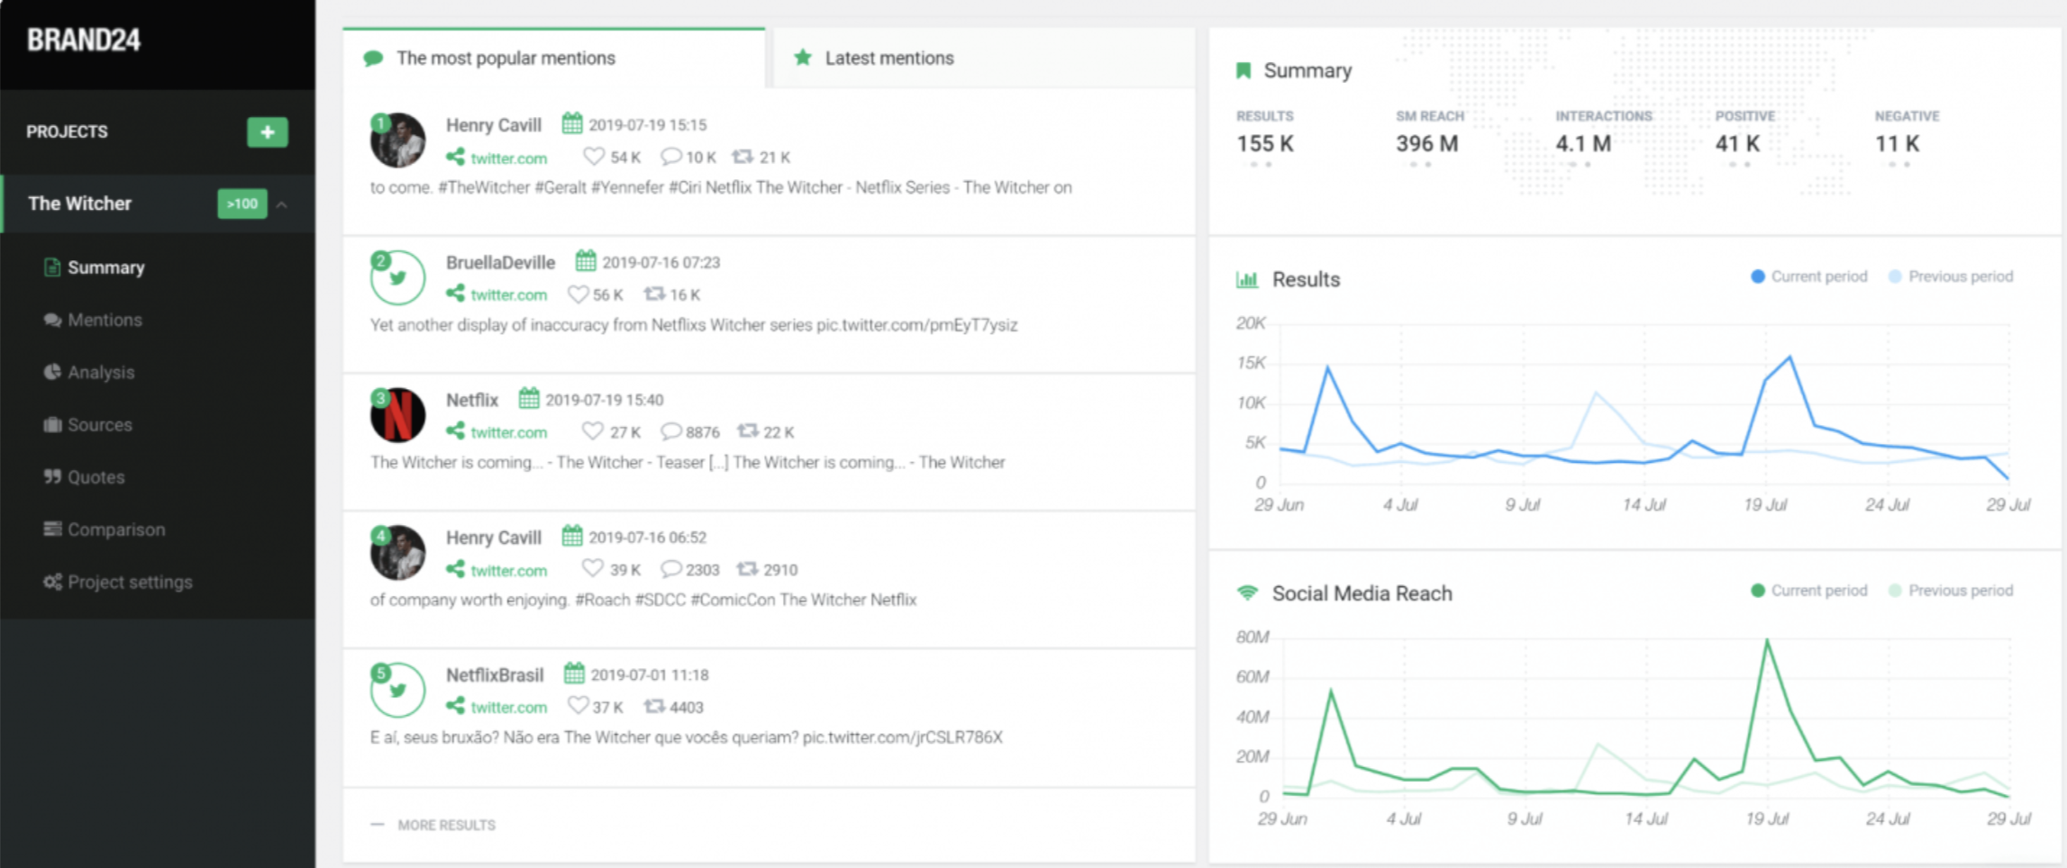Image resolution: width=2067 pixels, height=868 pixels.
Task: Click comment icon showing 2303
Action: click(x=670, y=569)
